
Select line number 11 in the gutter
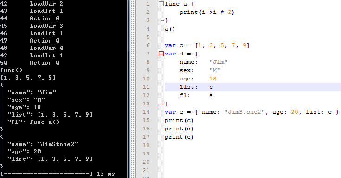pyautogui.click(x=146, y=87)
